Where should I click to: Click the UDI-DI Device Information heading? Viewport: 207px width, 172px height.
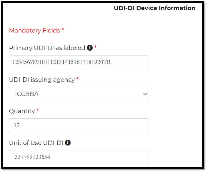(x=155, y=8)
